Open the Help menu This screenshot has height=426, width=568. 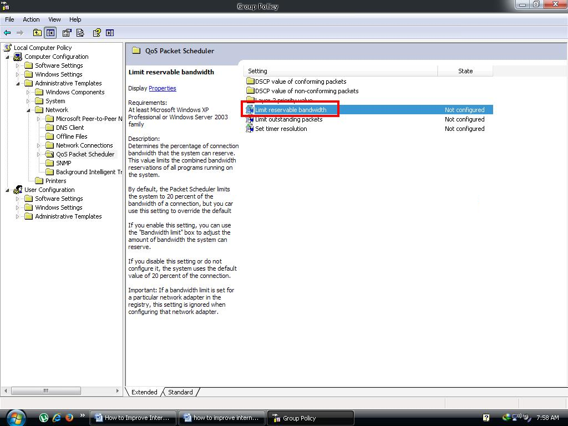click(75, 19)
